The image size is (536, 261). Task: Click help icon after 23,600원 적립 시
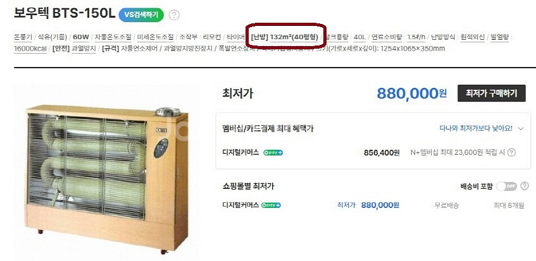[511, 152]
